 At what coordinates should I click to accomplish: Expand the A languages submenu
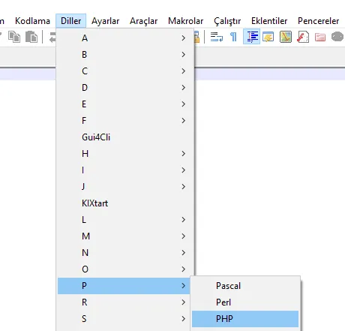click(x=125, y=38)
